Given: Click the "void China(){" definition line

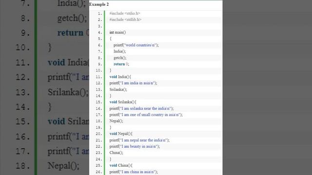Looking at the screenshot, I should pos(121,165).
